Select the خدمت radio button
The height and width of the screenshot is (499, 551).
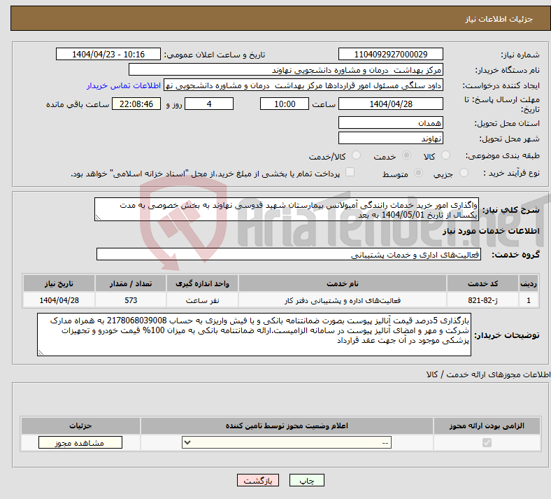(406, 155)
